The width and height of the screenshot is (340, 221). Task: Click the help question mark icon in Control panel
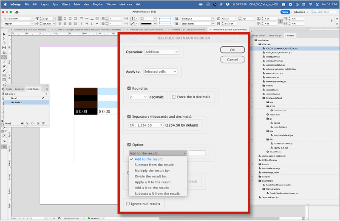(x=132, y=19)
